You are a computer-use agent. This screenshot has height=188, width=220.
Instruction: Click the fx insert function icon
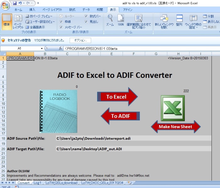(x=60, y=48)
